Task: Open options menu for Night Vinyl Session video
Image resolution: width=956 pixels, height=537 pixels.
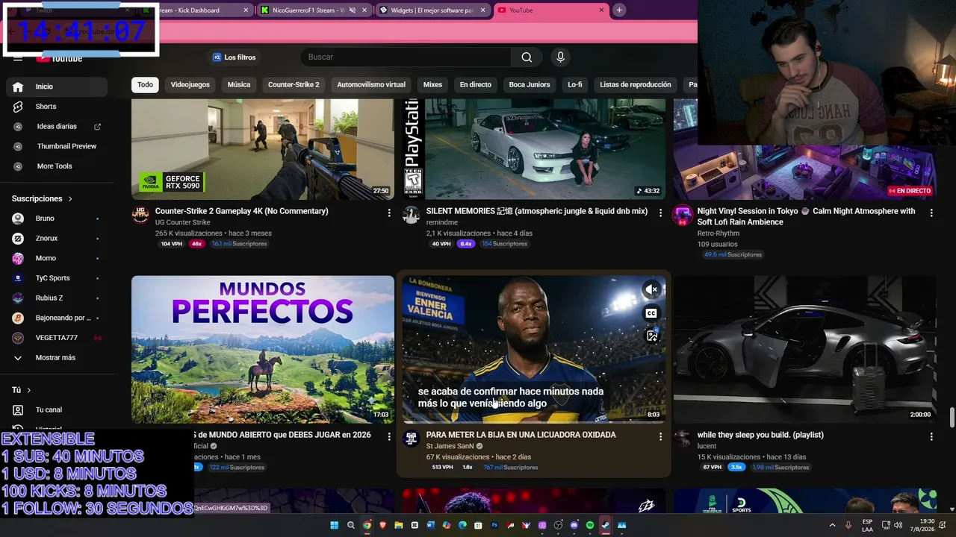Action: pyautogui.click(x=931, y=213)
